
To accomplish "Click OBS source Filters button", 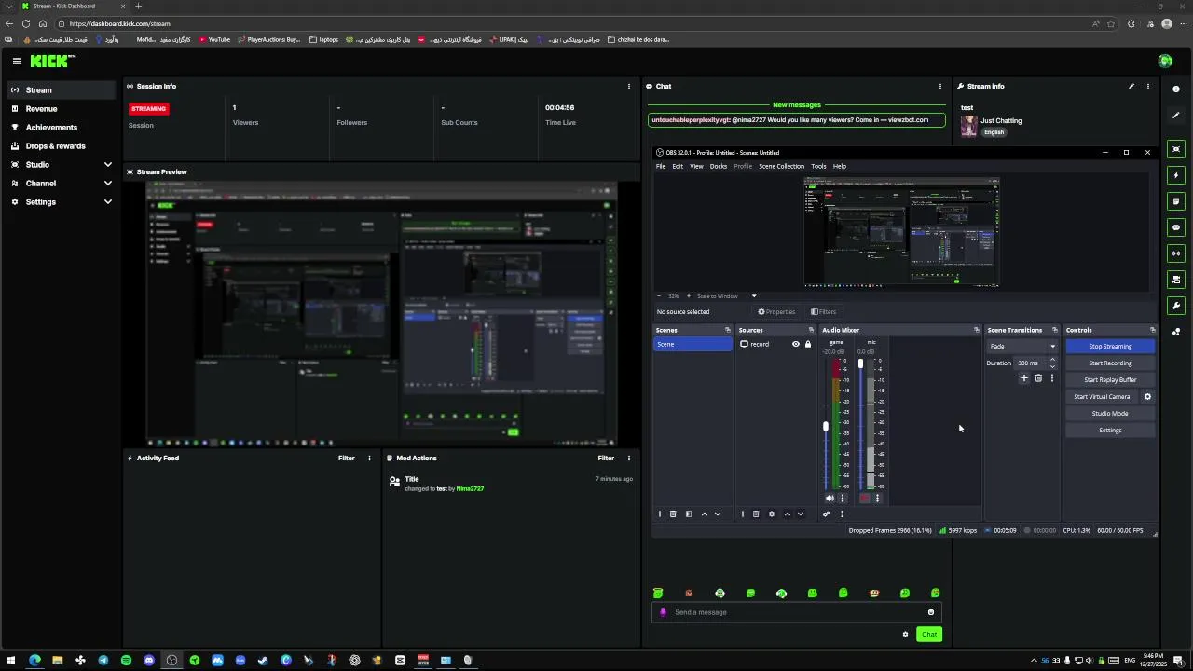I will [x=823, y=312].
